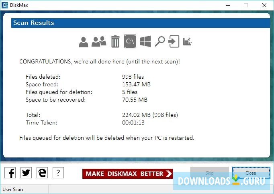
Task: Click the Make DiskMax Better banner
Action: (x=127, y=174)
